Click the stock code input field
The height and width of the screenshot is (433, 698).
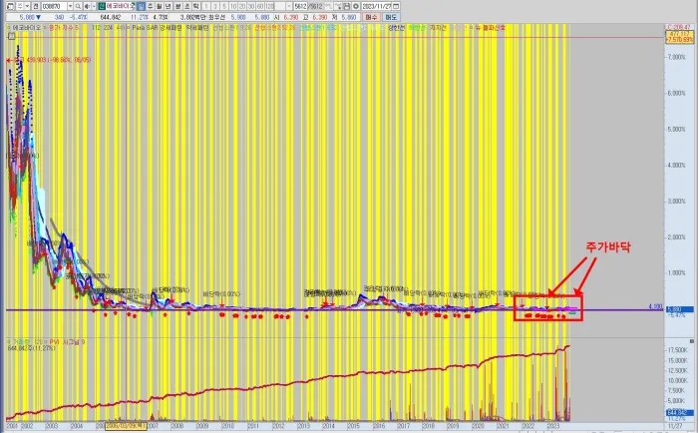pyautogui.click(x=55, y=6)
